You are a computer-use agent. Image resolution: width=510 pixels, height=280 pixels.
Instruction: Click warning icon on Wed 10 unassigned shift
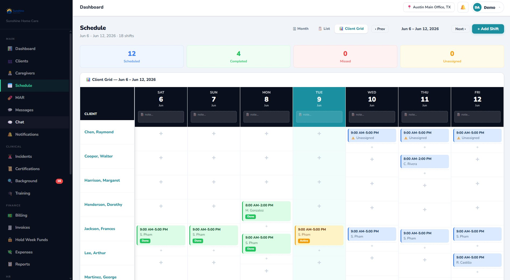[x=353, y=138]
